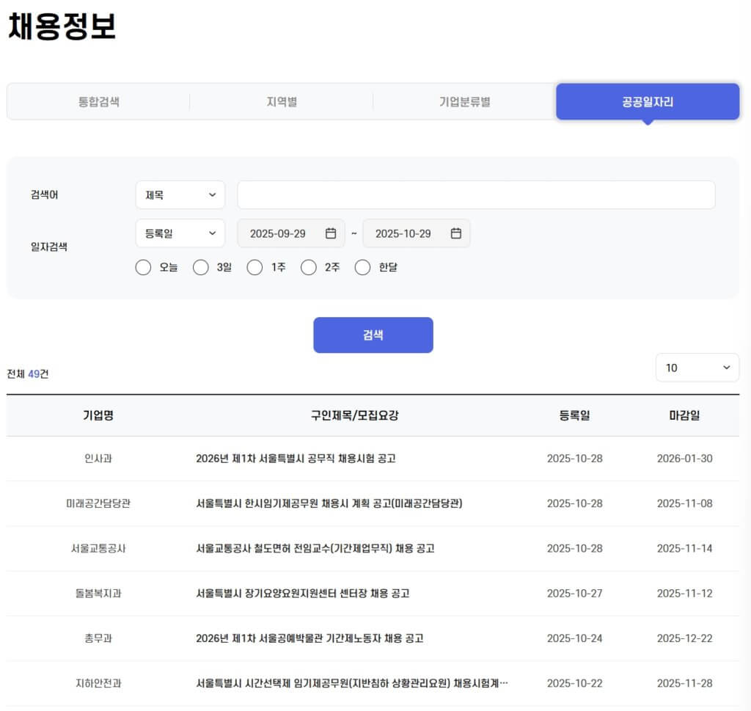
Task: Click the 검색 search button
Action: pos(373,335)
